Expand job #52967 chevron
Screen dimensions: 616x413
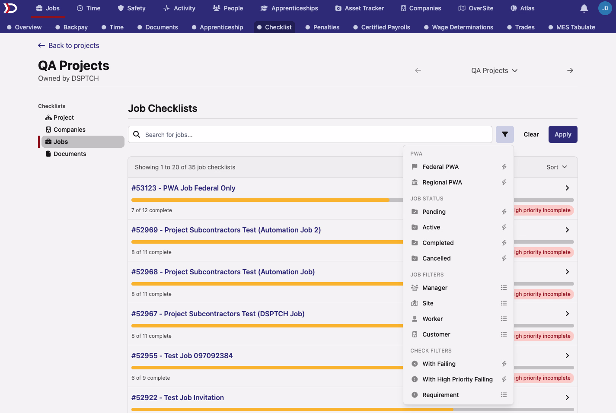[567, 314]
